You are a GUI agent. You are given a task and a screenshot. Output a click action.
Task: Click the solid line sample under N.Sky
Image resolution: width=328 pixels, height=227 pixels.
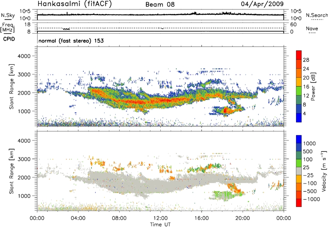8,19
